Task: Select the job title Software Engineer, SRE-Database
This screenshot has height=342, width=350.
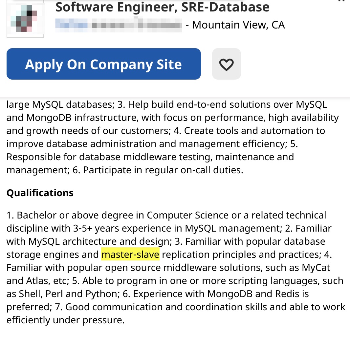Action: point(162,7)
